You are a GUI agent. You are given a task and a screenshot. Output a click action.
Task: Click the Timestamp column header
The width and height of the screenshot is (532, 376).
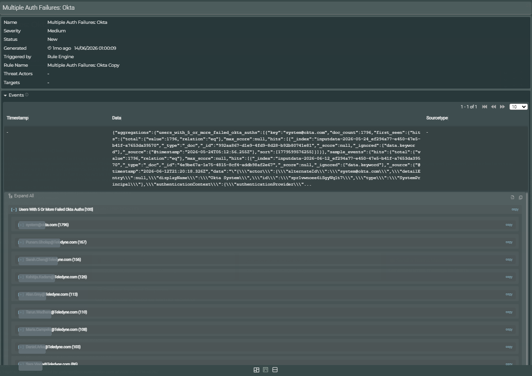click(x=17, y=118)
